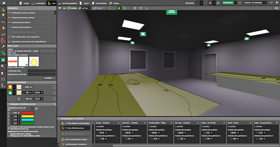This screenshot has height=147, width=280.
Task: Choose Rechteckige Anordnung zeichnen
Action: [x=22, y=12]
